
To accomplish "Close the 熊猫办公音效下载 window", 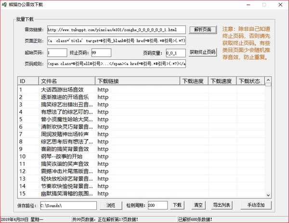I will point(280,5).
